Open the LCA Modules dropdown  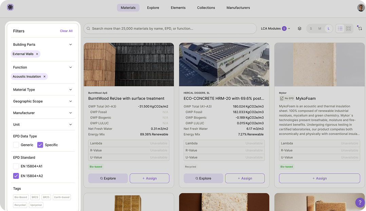[275, 28]
